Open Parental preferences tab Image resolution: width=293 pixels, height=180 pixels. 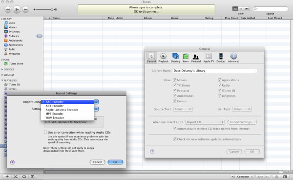click(196, 58)
